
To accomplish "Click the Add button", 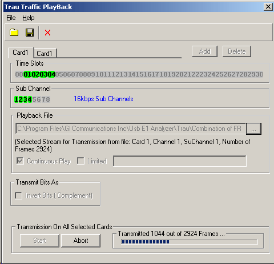I will pyautogui.click(x=204, y=51).
